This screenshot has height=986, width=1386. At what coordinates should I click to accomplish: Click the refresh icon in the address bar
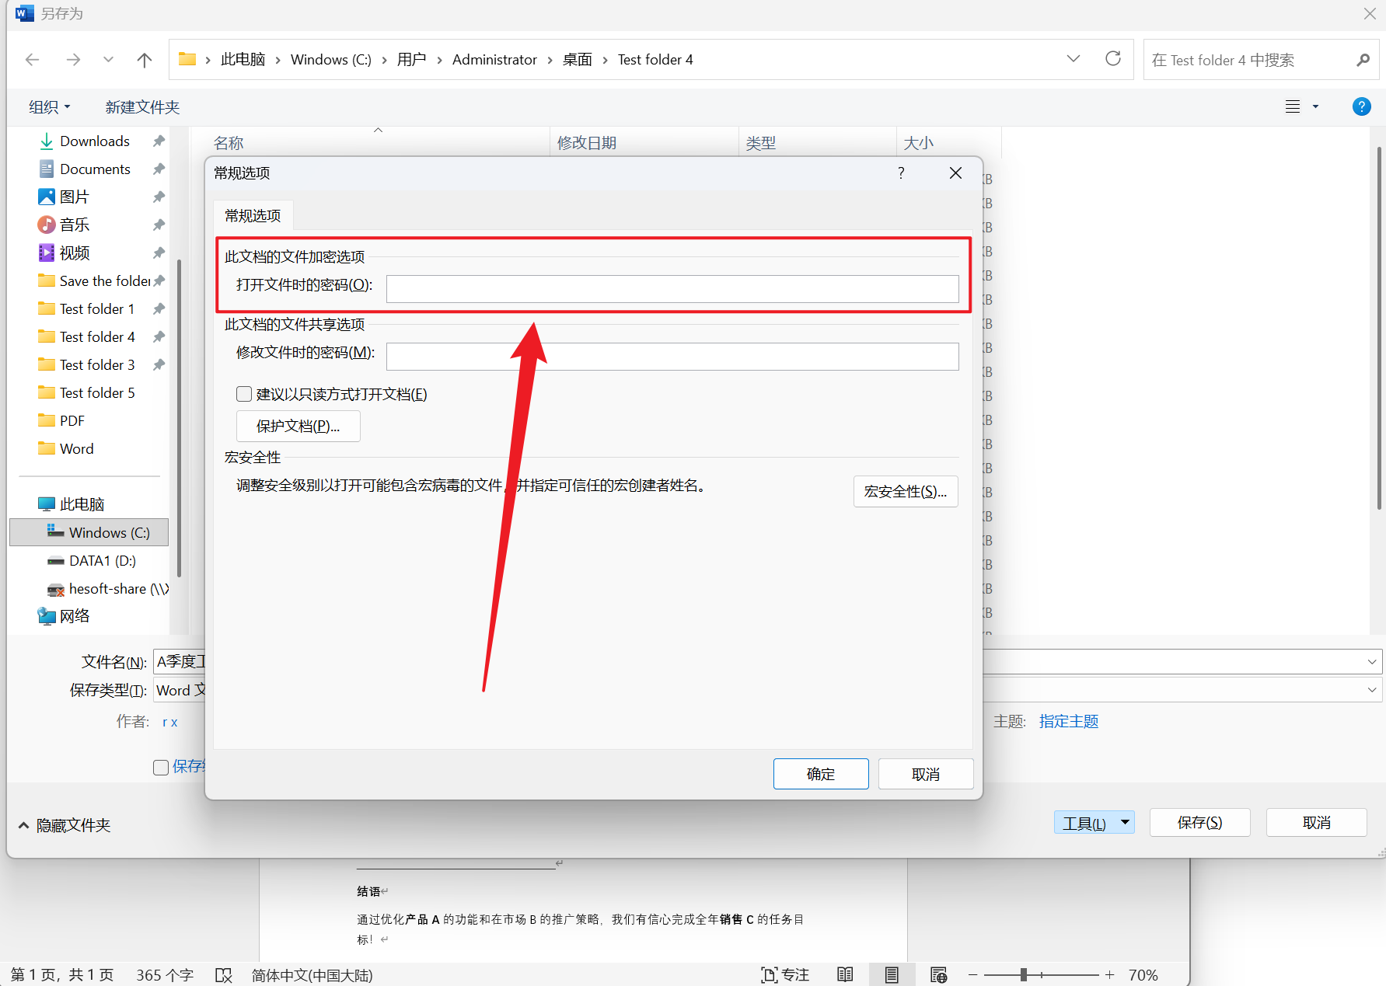(1113, 58)
